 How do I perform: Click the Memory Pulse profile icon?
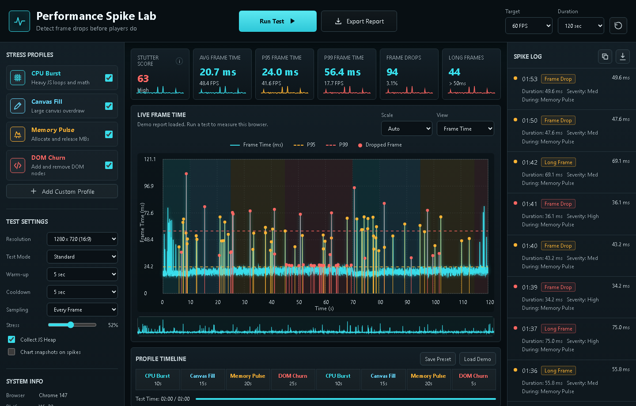18,134
